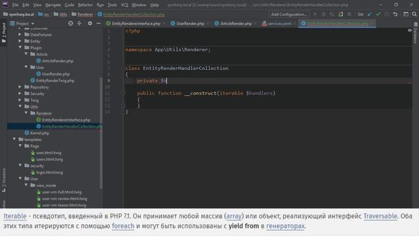Click the Listen for PHP Debug Connections icon
Screen dimensions: 419x236
tap(340, 14)
